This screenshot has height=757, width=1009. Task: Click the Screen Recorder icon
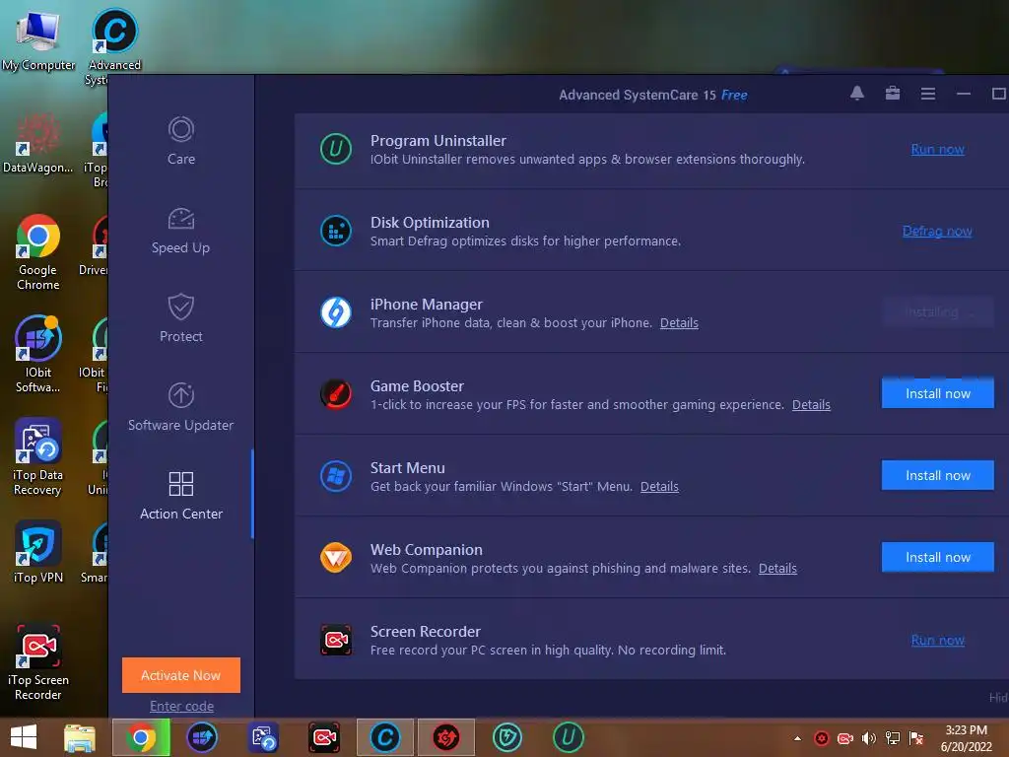point(336,639)
